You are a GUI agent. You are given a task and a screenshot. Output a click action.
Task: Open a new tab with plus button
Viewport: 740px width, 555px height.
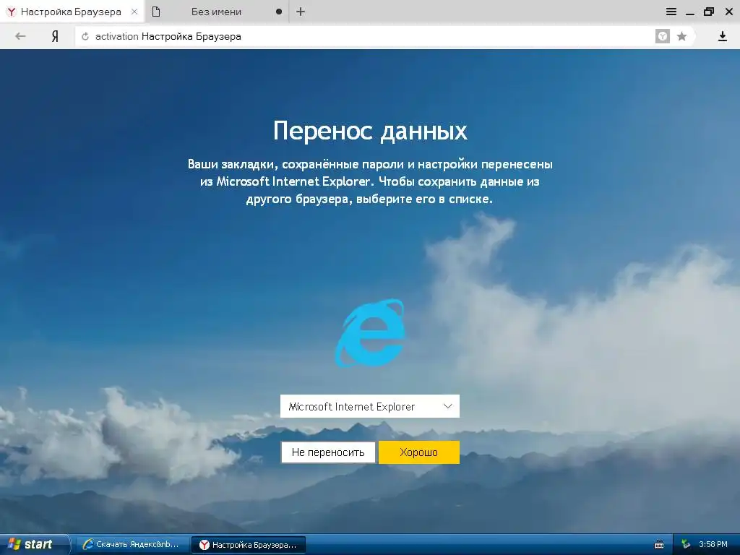[301, 12]
